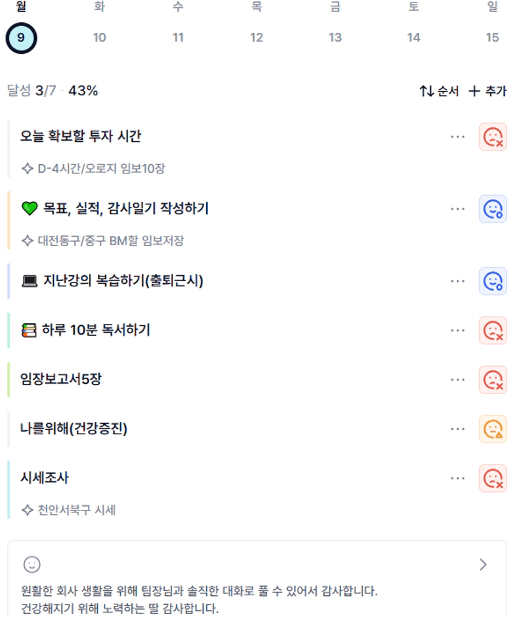Screen dimensions: 512x617
Task: Toggle the red status face for 시세조사
Action: (493, 478)
